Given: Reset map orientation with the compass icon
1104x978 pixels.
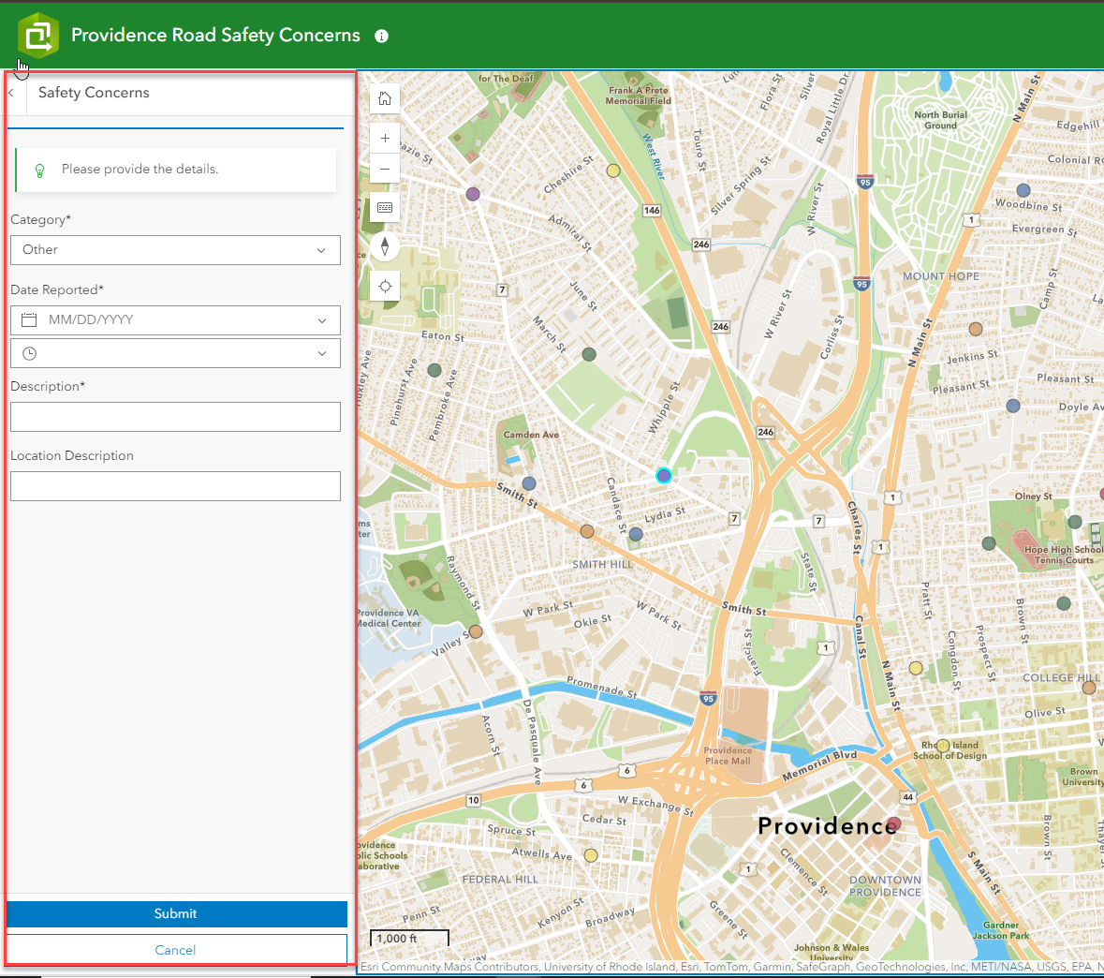Looking at the screenshot, I should pyautogui.click(x=384, y=246).
